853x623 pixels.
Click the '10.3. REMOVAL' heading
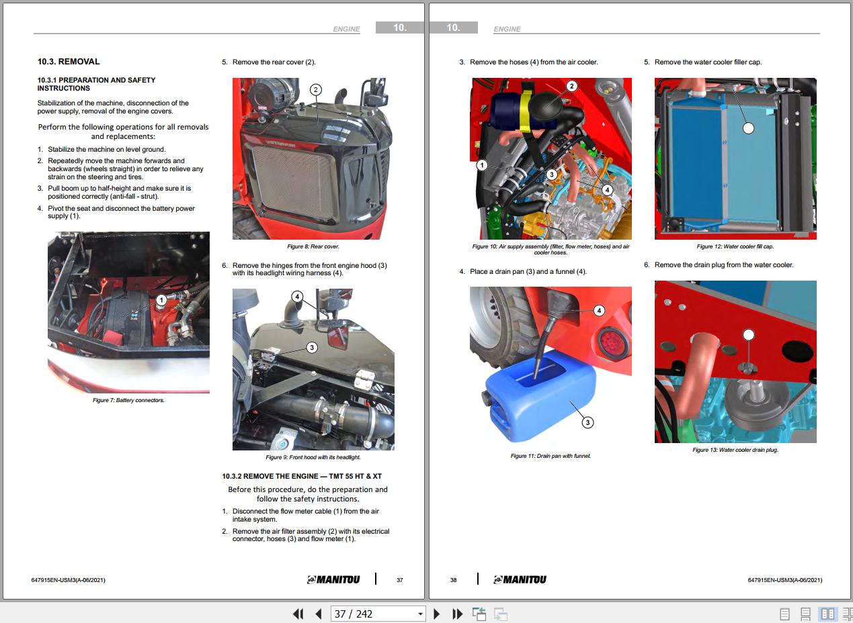point(69,62)
